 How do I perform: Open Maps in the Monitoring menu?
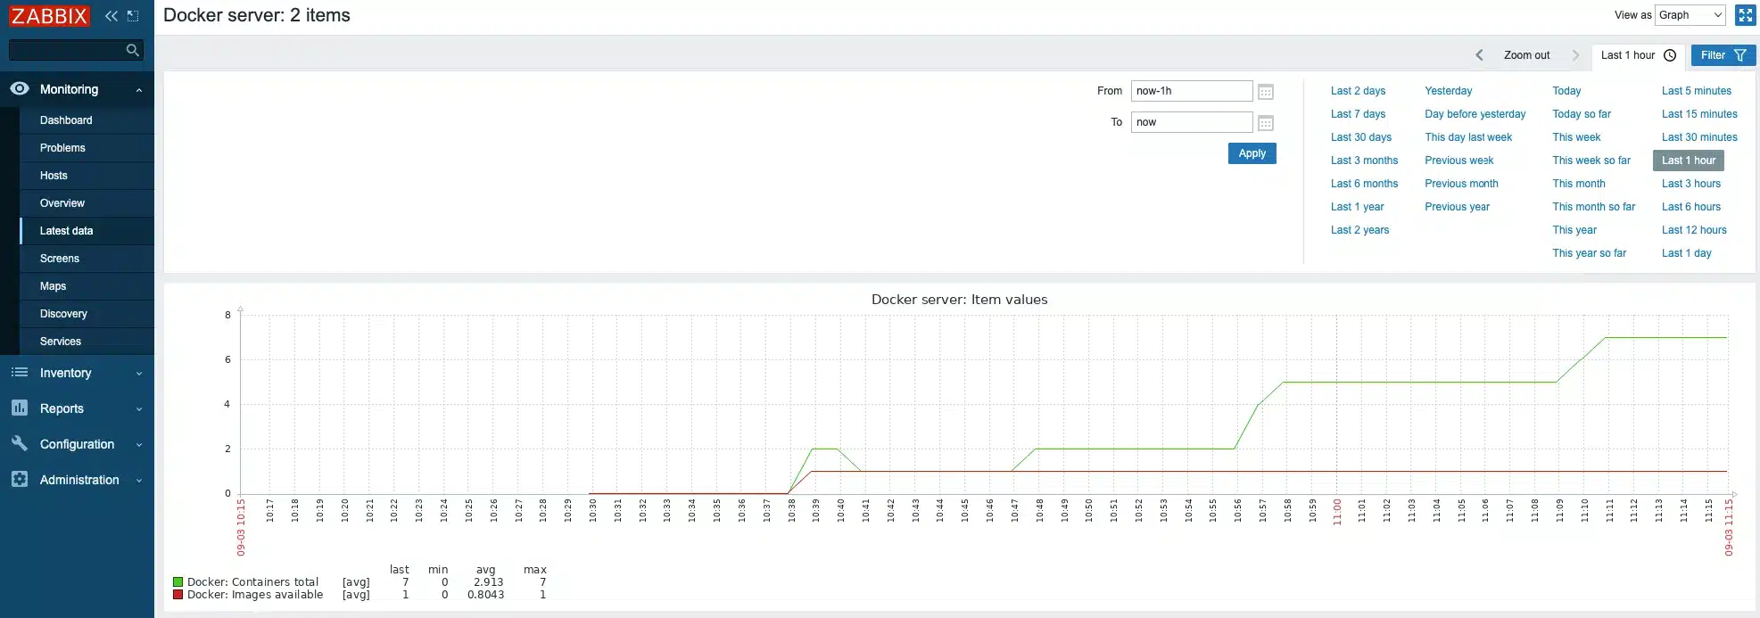[53, 286]
